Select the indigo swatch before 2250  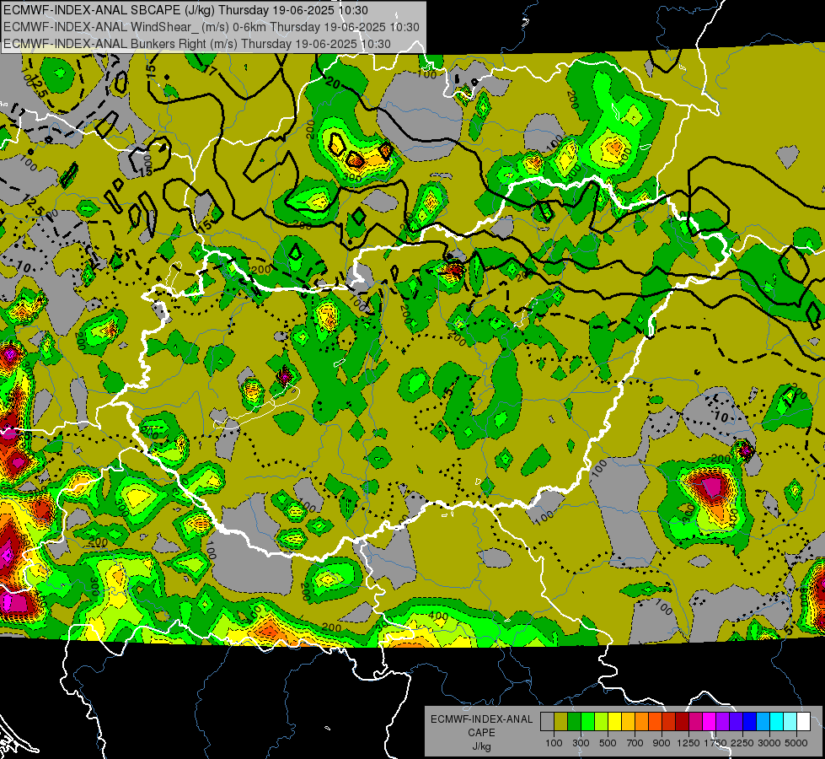(x=736, y=722)
